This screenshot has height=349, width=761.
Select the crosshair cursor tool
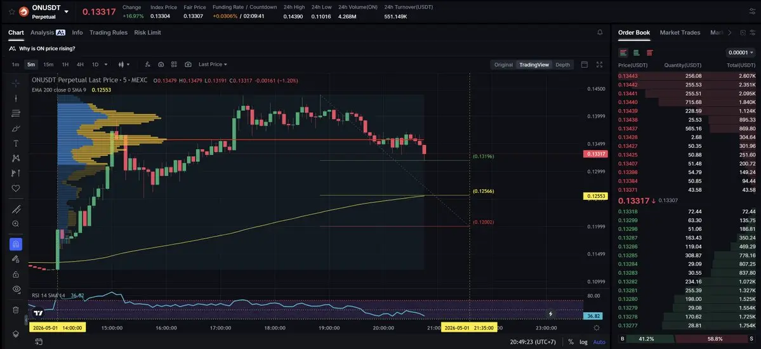[15, 83]
